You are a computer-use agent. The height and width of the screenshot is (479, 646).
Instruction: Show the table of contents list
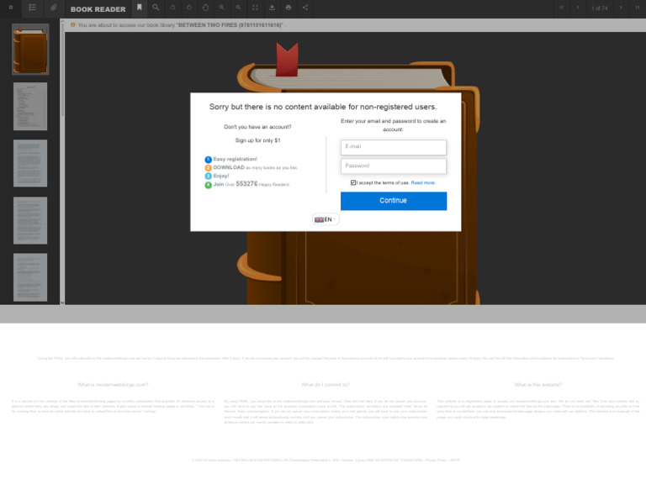pos(32,8)
